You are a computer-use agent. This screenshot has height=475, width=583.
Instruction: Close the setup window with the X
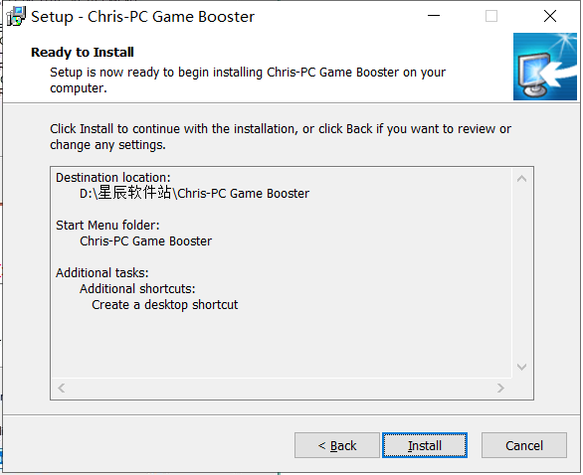[550, 16]
